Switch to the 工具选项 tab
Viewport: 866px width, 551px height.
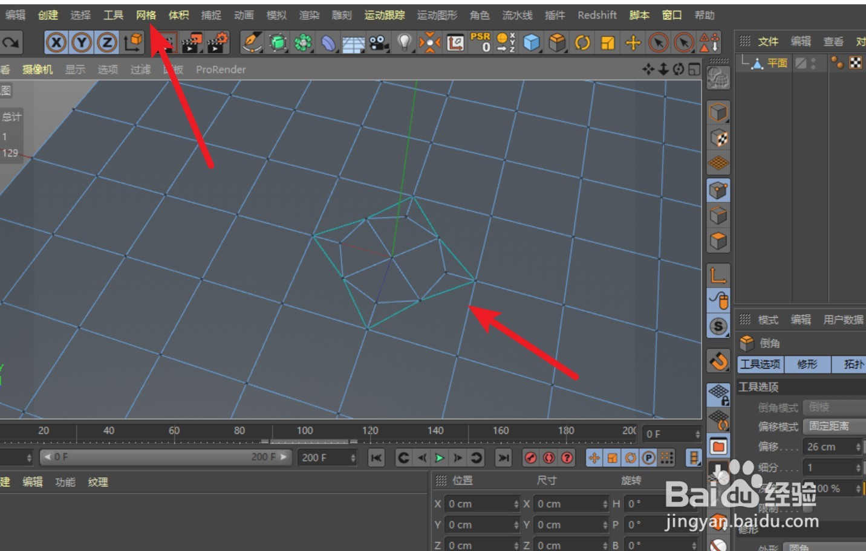click(x=760, y=364)
